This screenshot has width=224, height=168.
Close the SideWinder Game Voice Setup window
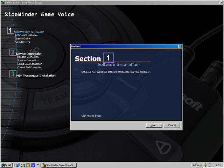point(221,2)
